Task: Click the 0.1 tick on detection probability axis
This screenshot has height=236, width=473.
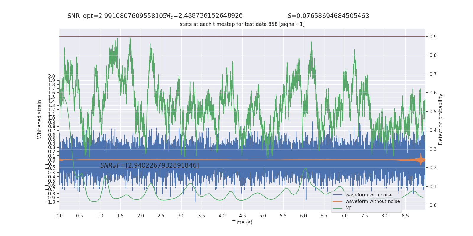Action: pyautogui.click(x=433, y=186)
